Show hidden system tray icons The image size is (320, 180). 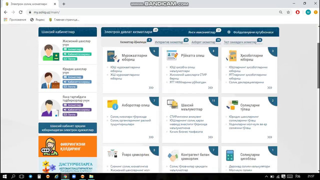tap(266, 176)
